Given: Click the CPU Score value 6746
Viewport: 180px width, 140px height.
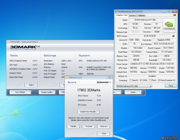Looking at the screenshot, I should [x=99, y=105].
